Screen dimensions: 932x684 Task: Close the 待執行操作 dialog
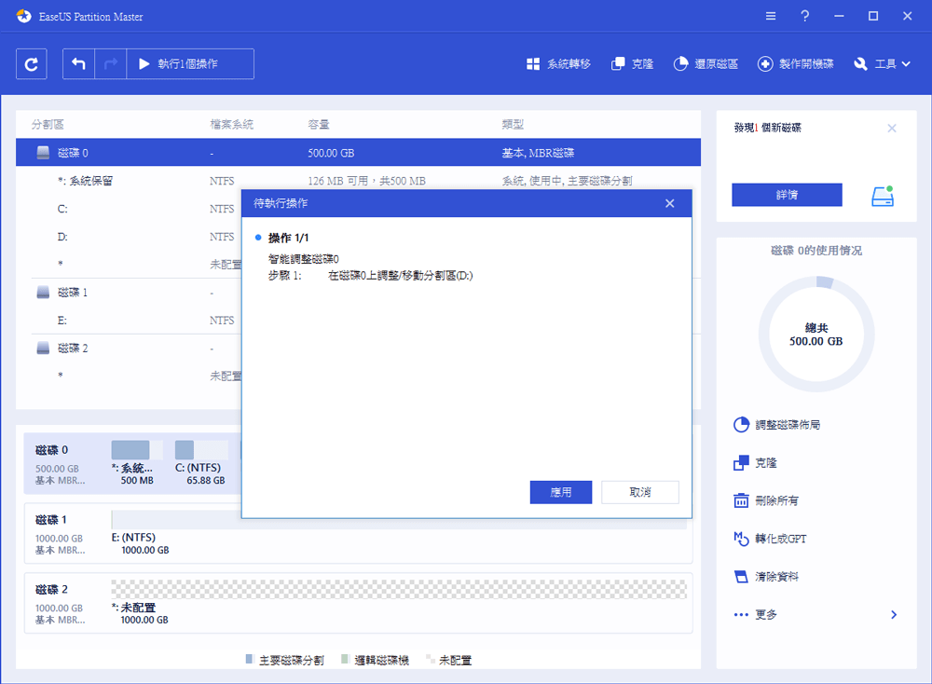(x=670, y=203)
